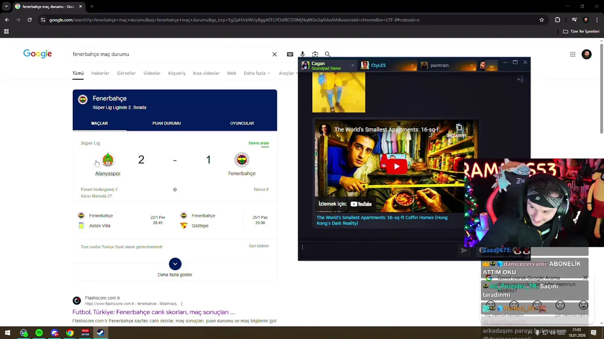This screenshot has height=339, width=604.
Task: Click the Alanyaspor team logo
Action: [x=108, y=160]
